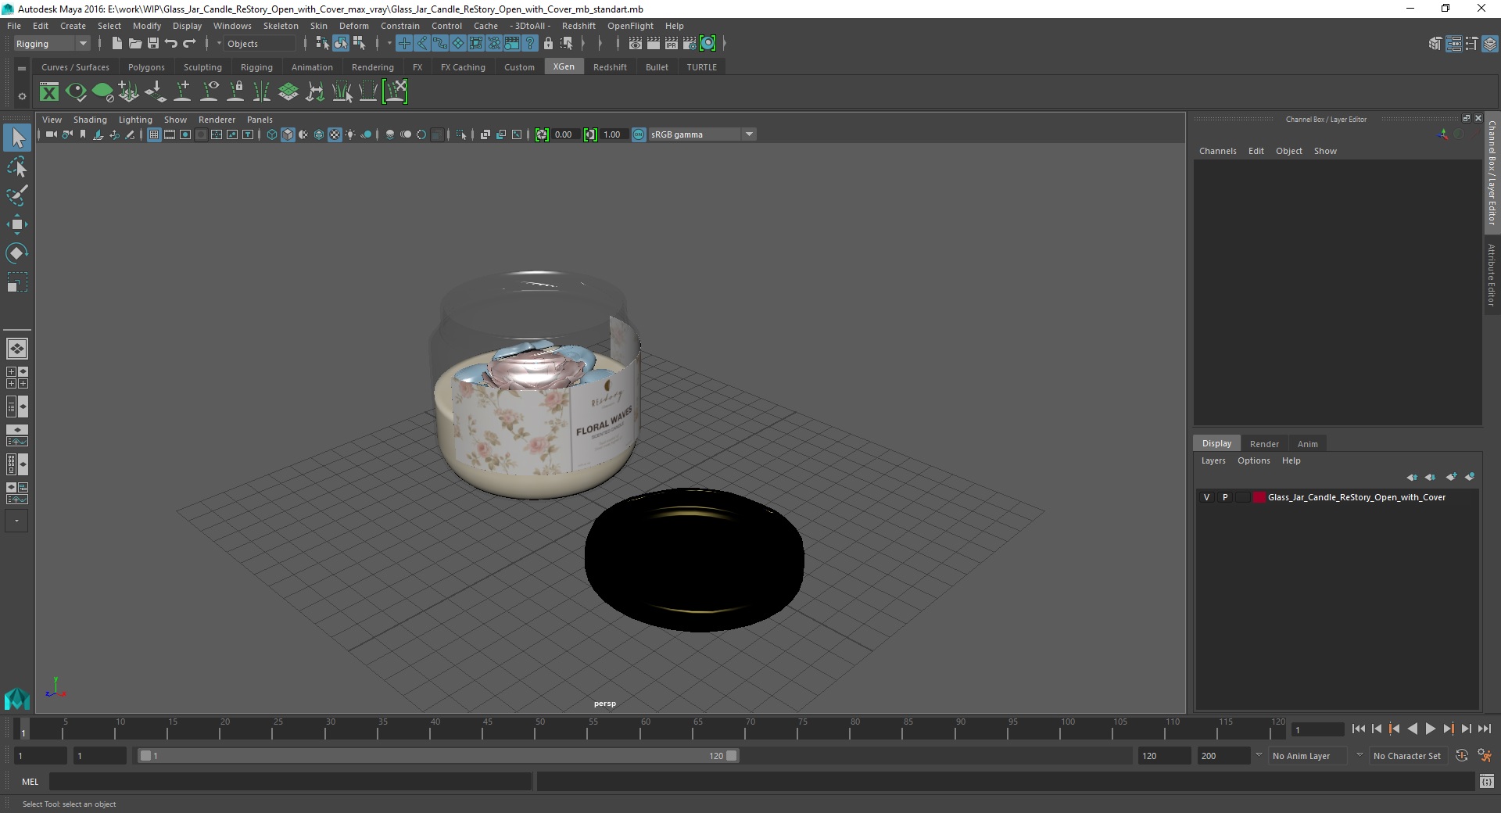Screen dimensions: 1501x813
Task: Toggle the panel grid display button
Action: point(154,134)
